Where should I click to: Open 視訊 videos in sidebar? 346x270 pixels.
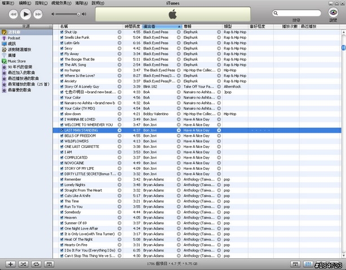12,44
